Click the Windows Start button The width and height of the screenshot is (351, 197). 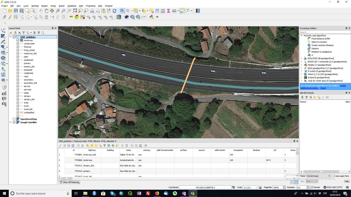[4, 193]
